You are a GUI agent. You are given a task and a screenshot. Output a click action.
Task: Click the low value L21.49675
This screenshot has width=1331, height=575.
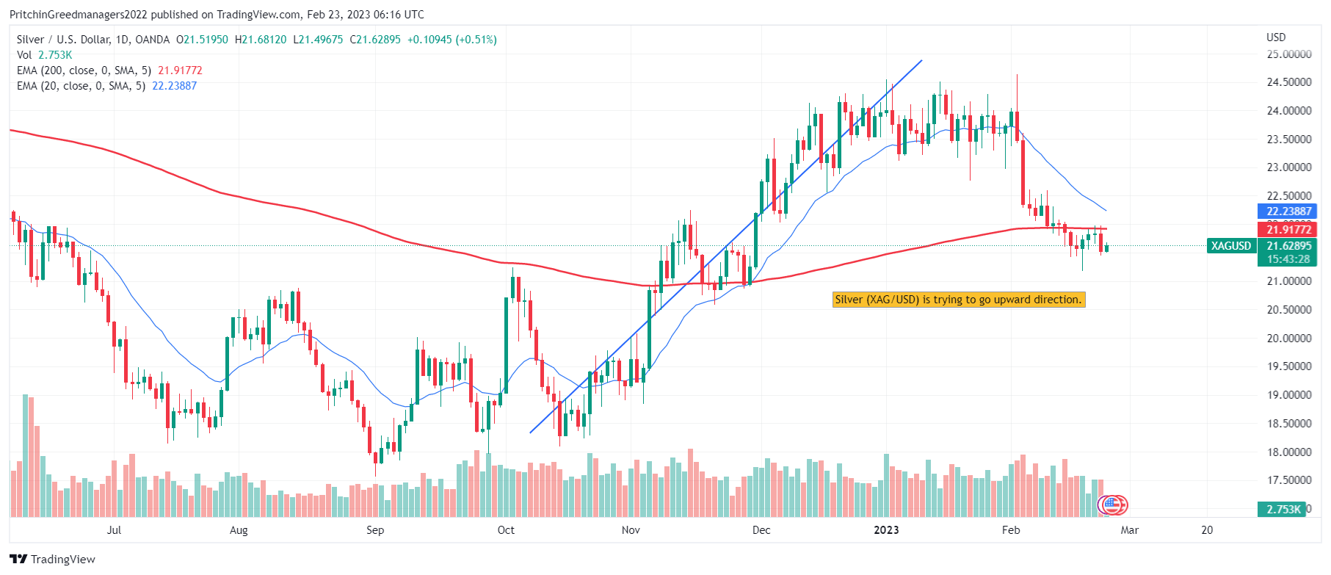click(318, 40)
